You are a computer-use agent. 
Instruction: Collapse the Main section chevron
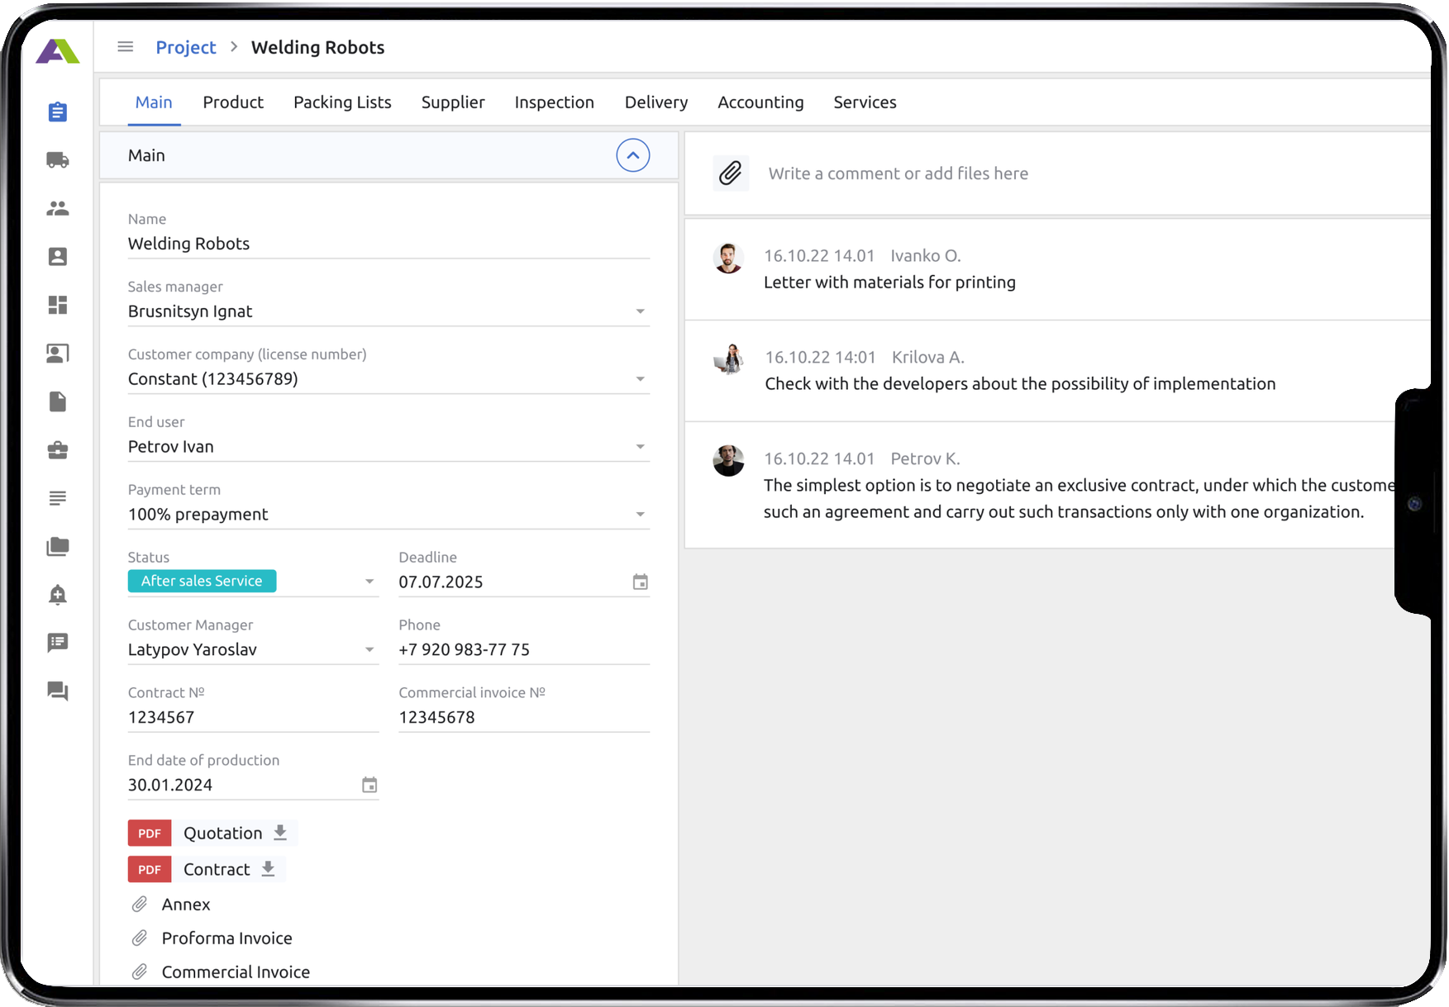coord(632,155)
